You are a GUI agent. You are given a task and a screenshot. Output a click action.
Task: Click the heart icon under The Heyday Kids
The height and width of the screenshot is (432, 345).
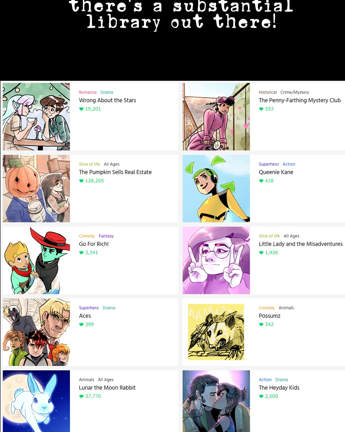click(x=261, y=396)
